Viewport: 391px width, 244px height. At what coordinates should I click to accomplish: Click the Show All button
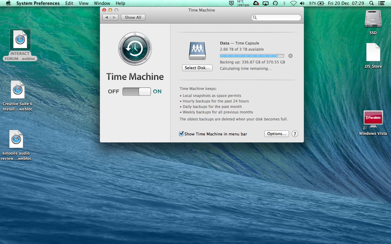click(133, 17)
